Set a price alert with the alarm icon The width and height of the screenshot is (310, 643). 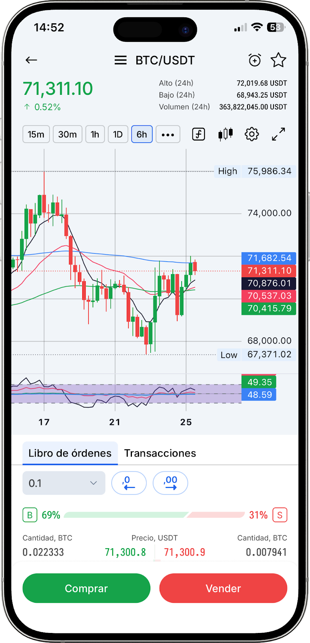pyautogui.click(x=255, y=60)
